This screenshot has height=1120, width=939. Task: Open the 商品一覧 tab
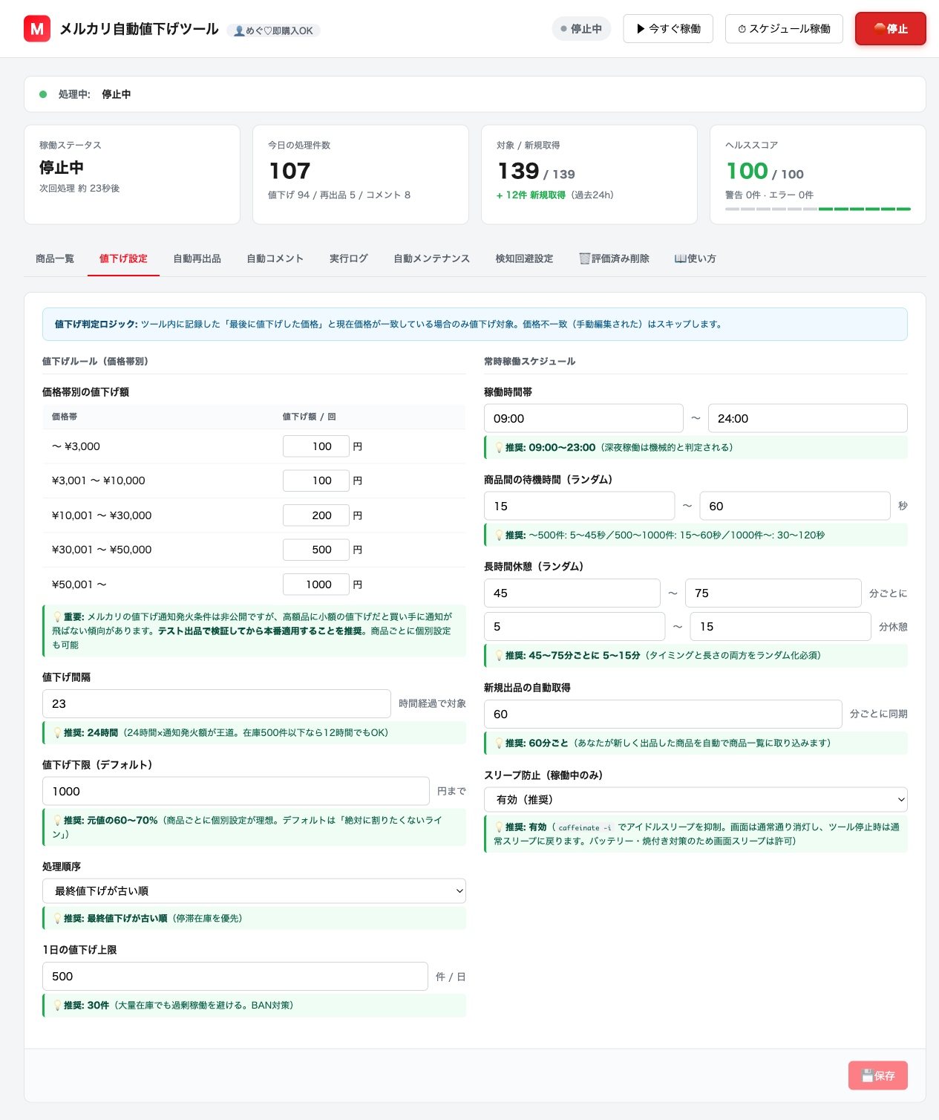[55, 258]
